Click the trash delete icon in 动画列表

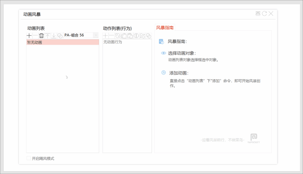(x=41, y=36)
